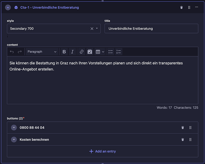Grab the Cta-1 component drag handle
The height and width of the screenshot is (164, 205).
[x=189, y=8]
